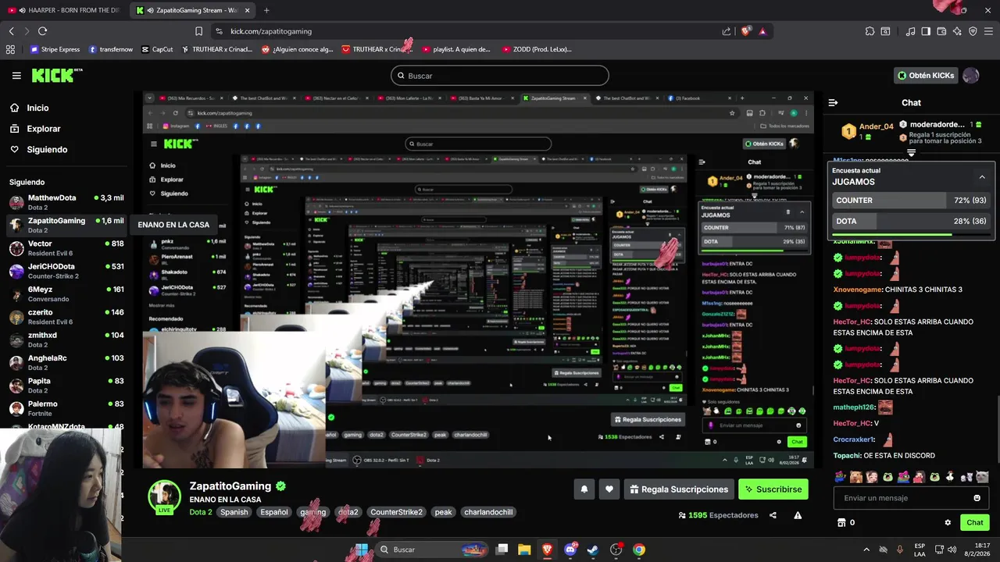Open Brave Leo AI sparkle icon

pyautogui.click(x=957, y=31)
